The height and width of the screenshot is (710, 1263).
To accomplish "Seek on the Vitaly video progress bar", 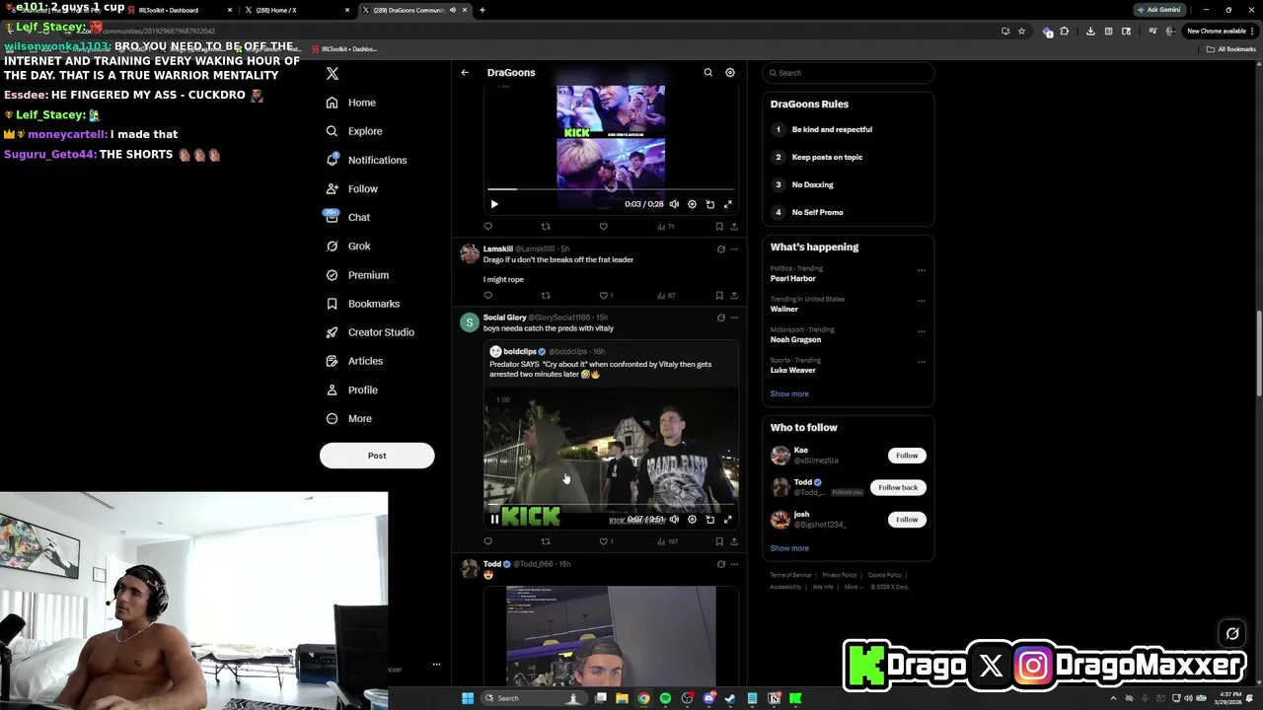I will [x=611, y=504].
